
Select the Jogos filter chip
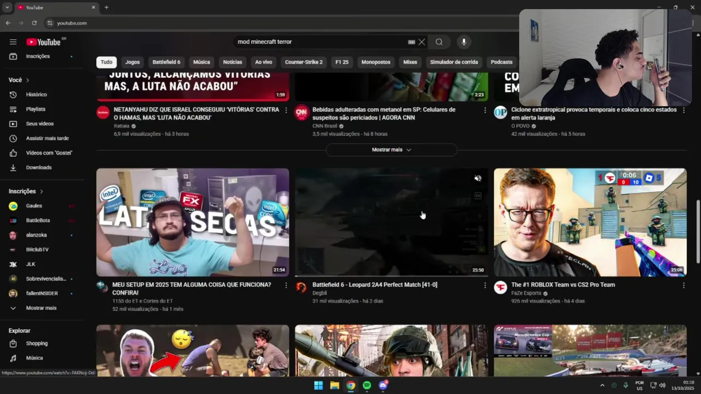(x=132, y=62)
